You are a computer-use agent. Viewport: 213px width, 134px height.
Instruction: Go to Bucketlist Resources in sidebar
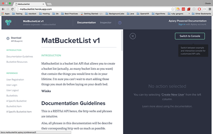point(17,62)
